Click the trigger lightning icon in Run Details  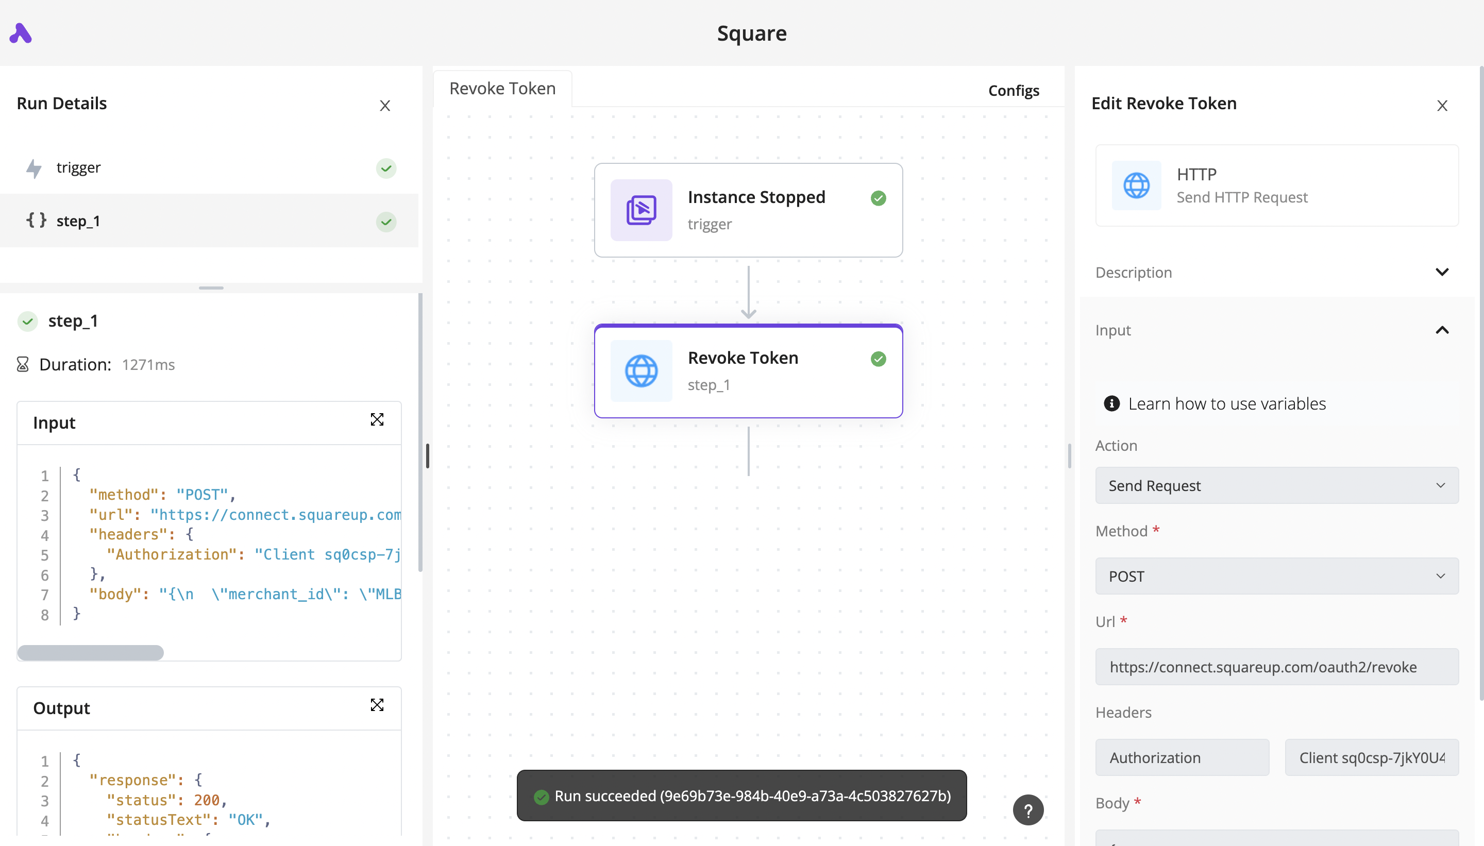pyautogui.click(x=33, y=168)
